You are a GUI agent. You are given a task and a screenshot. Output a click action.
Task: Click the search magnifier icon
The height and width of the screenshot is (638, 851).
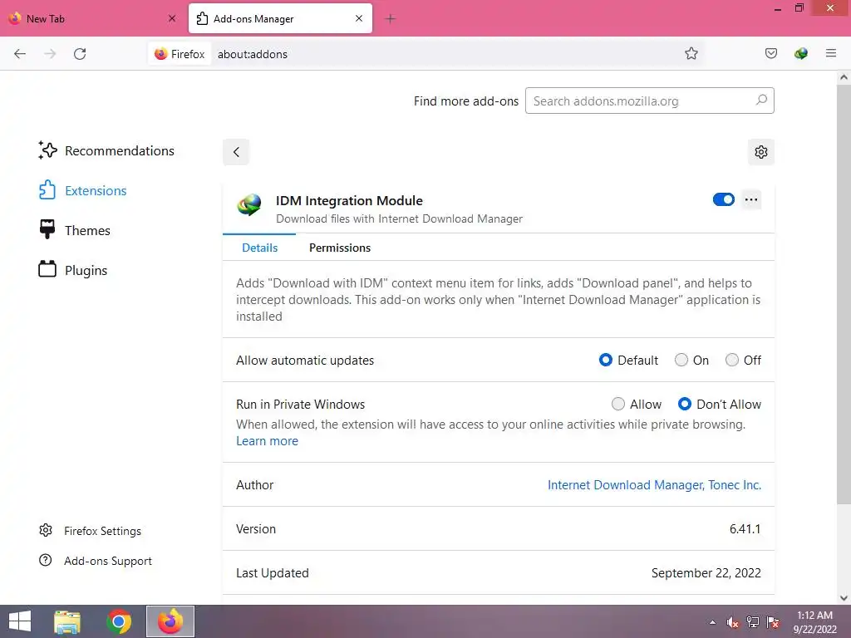tap(761, 101)
